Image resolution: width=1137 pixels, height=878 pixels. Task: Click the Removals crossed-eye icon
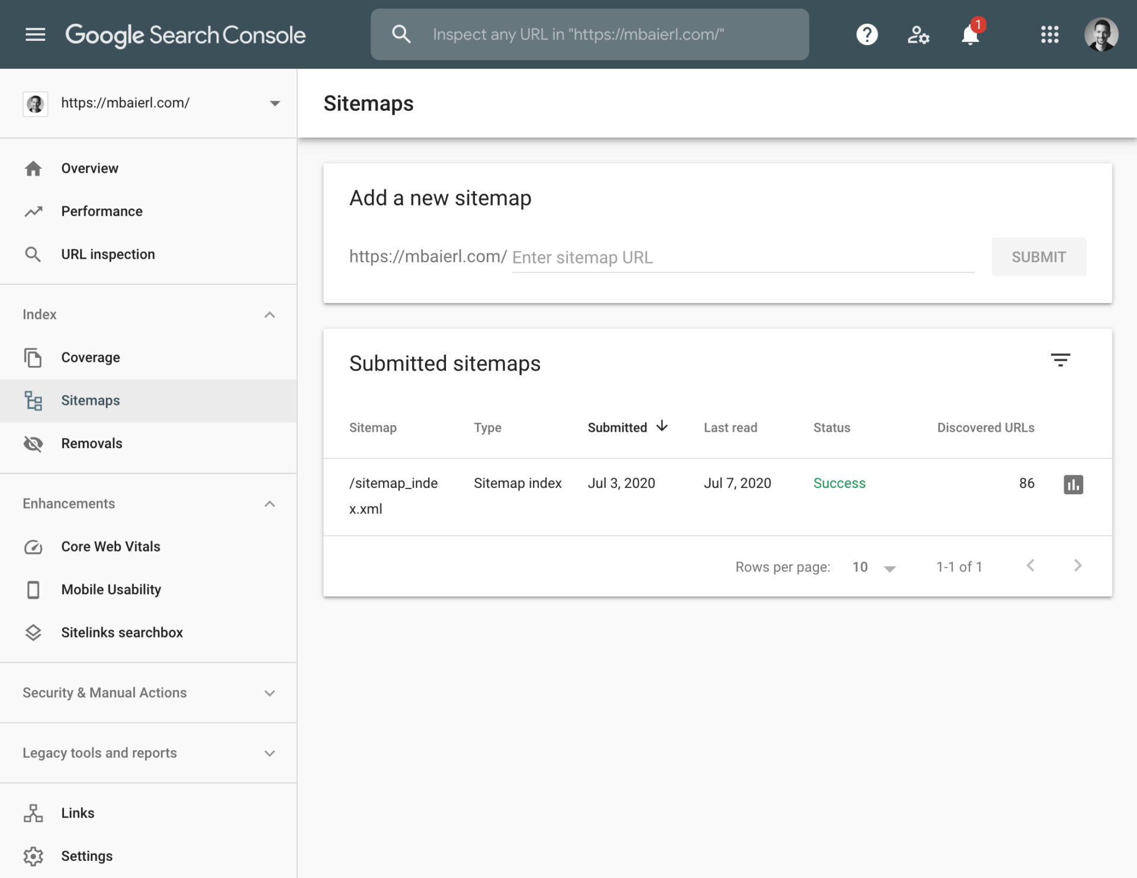[33, 443]
